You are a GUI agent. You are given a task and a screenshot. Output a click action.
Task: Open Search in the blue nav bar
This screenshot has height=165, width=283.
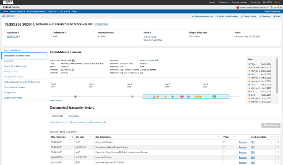(75, 11)
